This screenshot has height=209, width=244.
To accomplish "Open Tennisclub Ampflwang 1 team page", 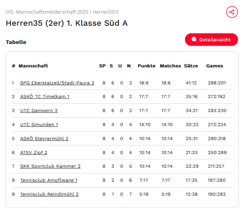I will [48, 180].
